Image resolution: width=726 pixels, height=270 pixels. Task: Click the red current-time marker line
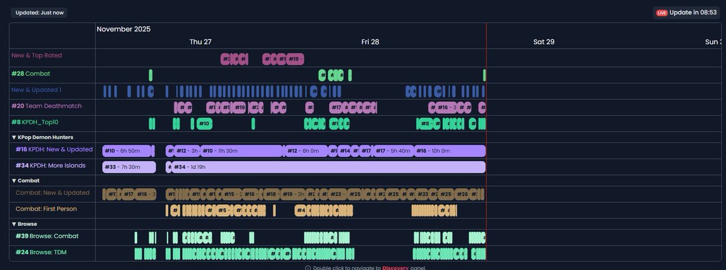click(486, 142)
